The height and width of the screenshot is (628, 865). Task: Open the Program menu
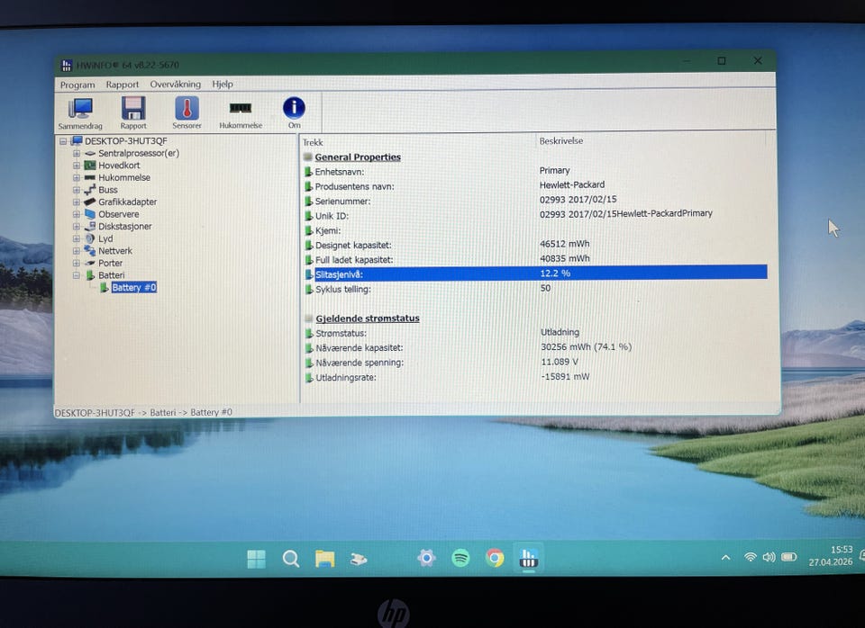[x=77, y=85]
